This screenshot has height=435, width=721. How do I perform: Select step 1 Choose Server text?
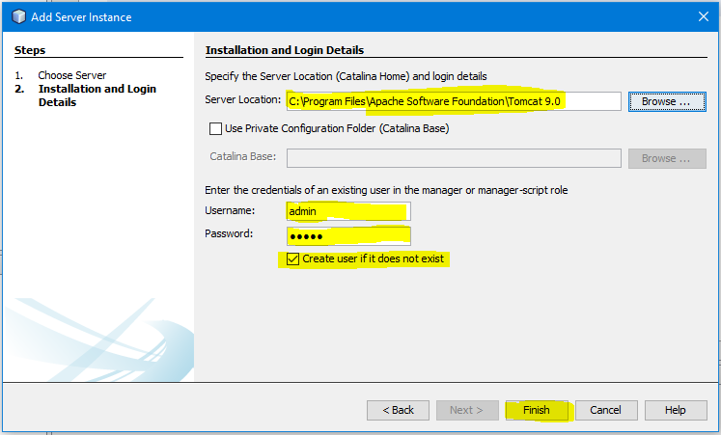click(72, 75)
